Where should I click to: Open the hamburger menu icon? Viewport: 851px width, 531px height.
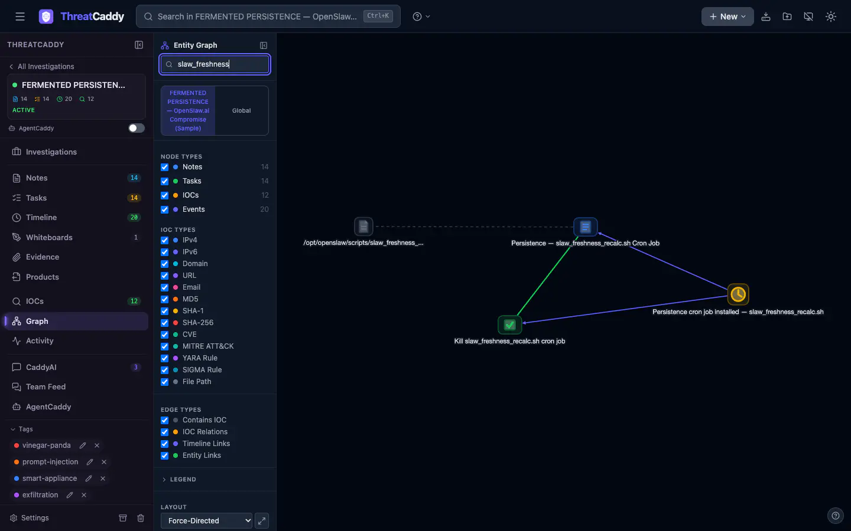(20, 17)
